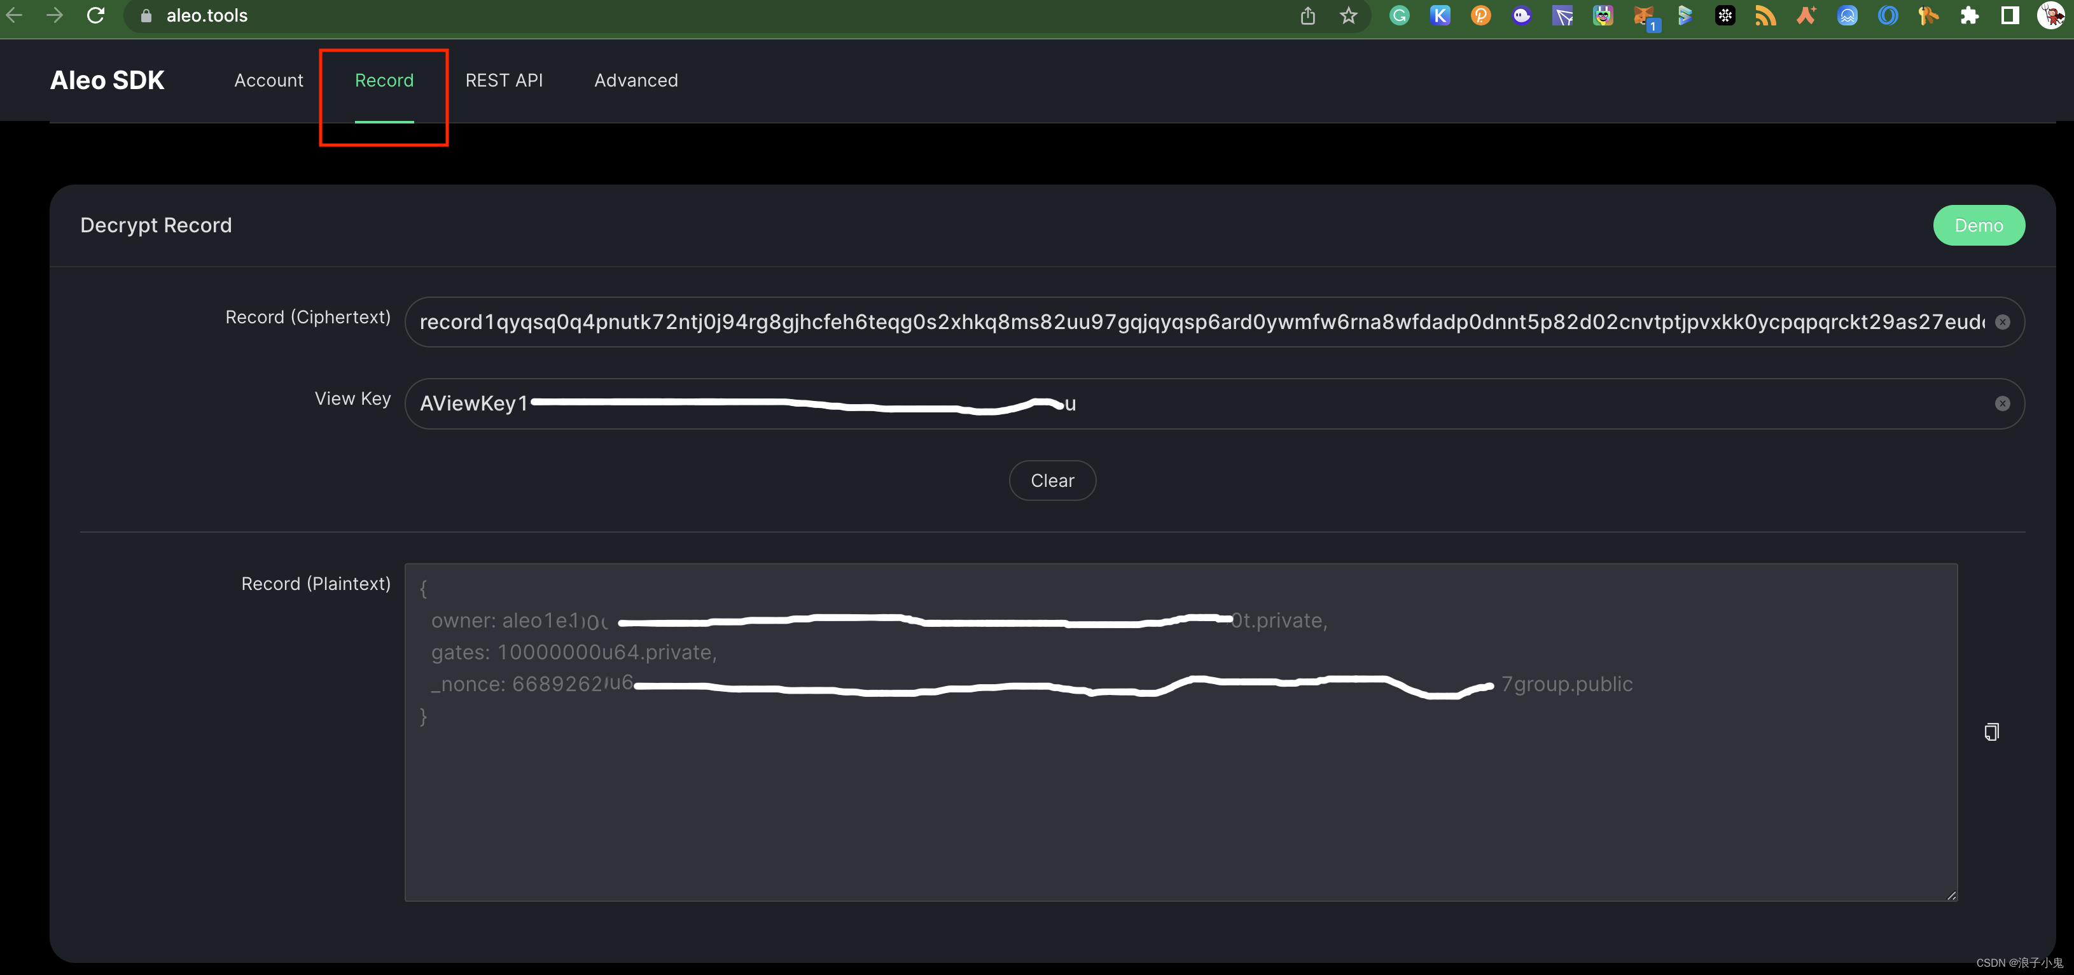The image size is (2074, 975).
Task: Click the Clear button
Action: (1052, 479)
